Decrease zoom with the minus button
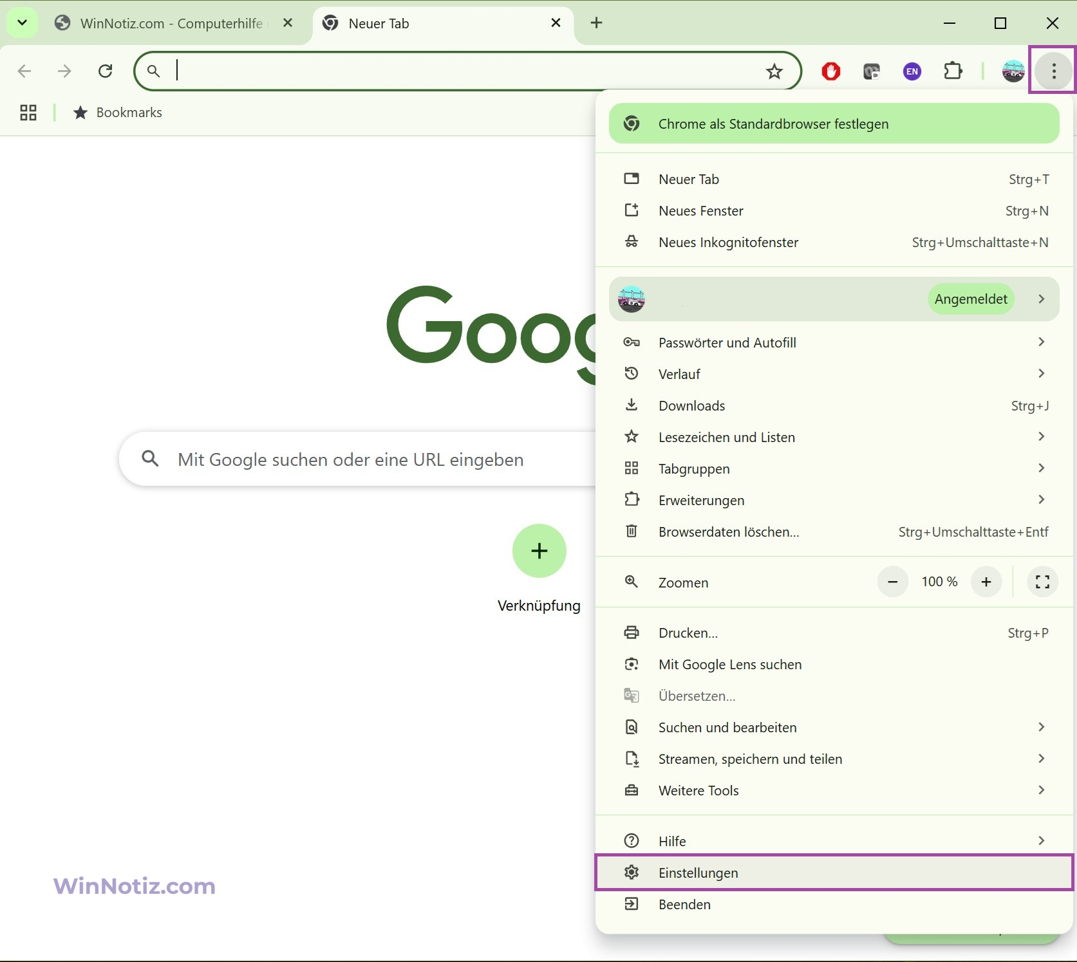The width and height of the screenshot is (1077, 962). pyautogui.click(x=893, y=582)
